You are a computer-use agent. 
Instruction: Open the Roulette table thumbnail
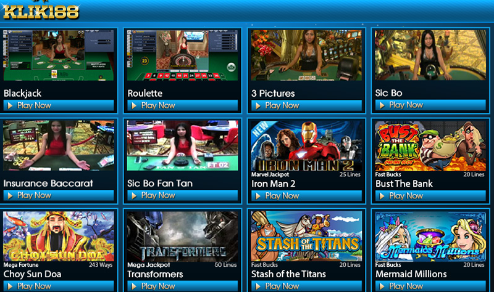tap(182, 55)
